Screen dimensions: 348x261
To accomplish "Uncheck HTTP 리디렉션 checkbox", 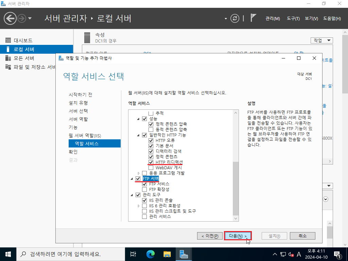I will click(151, 162).
